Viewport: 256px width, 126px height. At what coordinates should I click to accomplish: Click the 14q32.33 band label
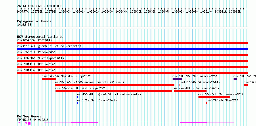pyautogui.click(x=24, y=25)
